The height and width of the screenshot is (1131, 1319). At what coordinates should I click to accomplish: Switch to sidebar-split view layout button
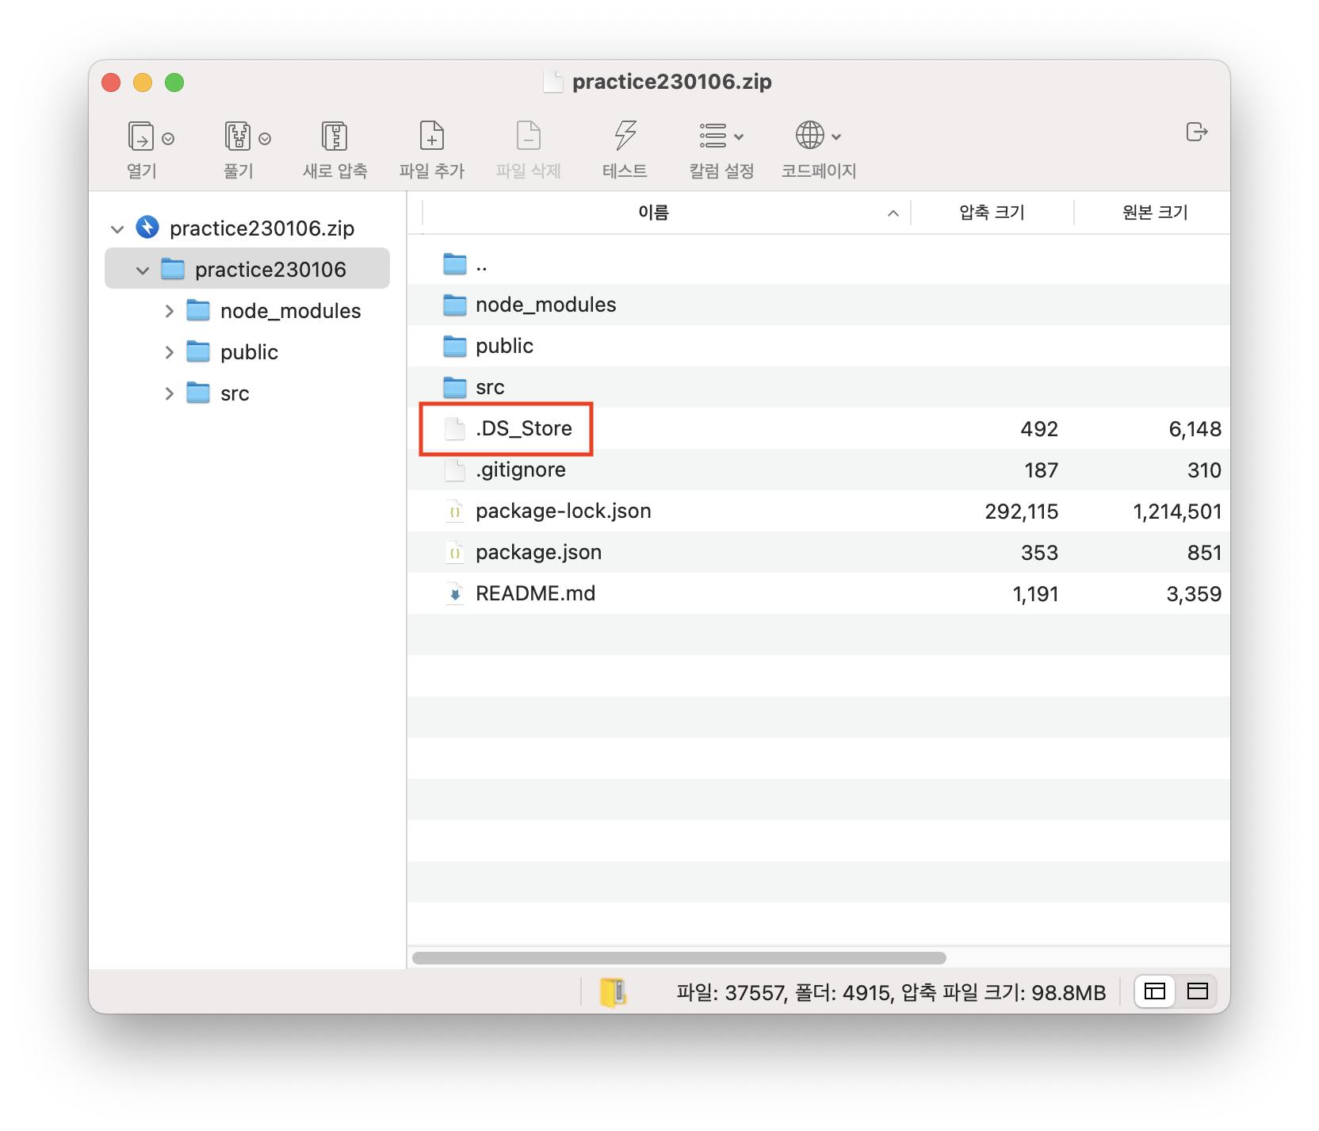tap(1155, 991)
